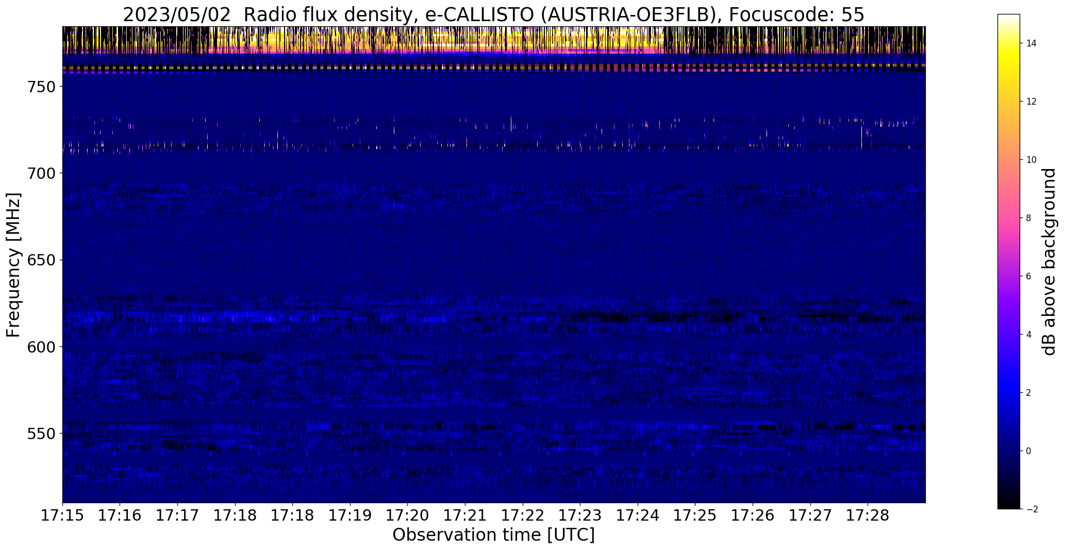Click the 'dB above background' colorbar label

click(x=1049, y=262)
